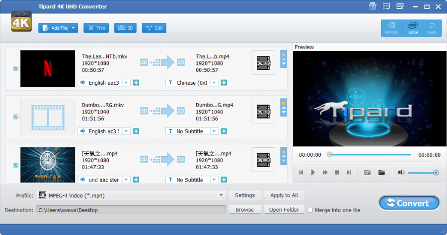This screenshot has height=235, width=447.
Task: Open profile Settings
Action: 245,195
